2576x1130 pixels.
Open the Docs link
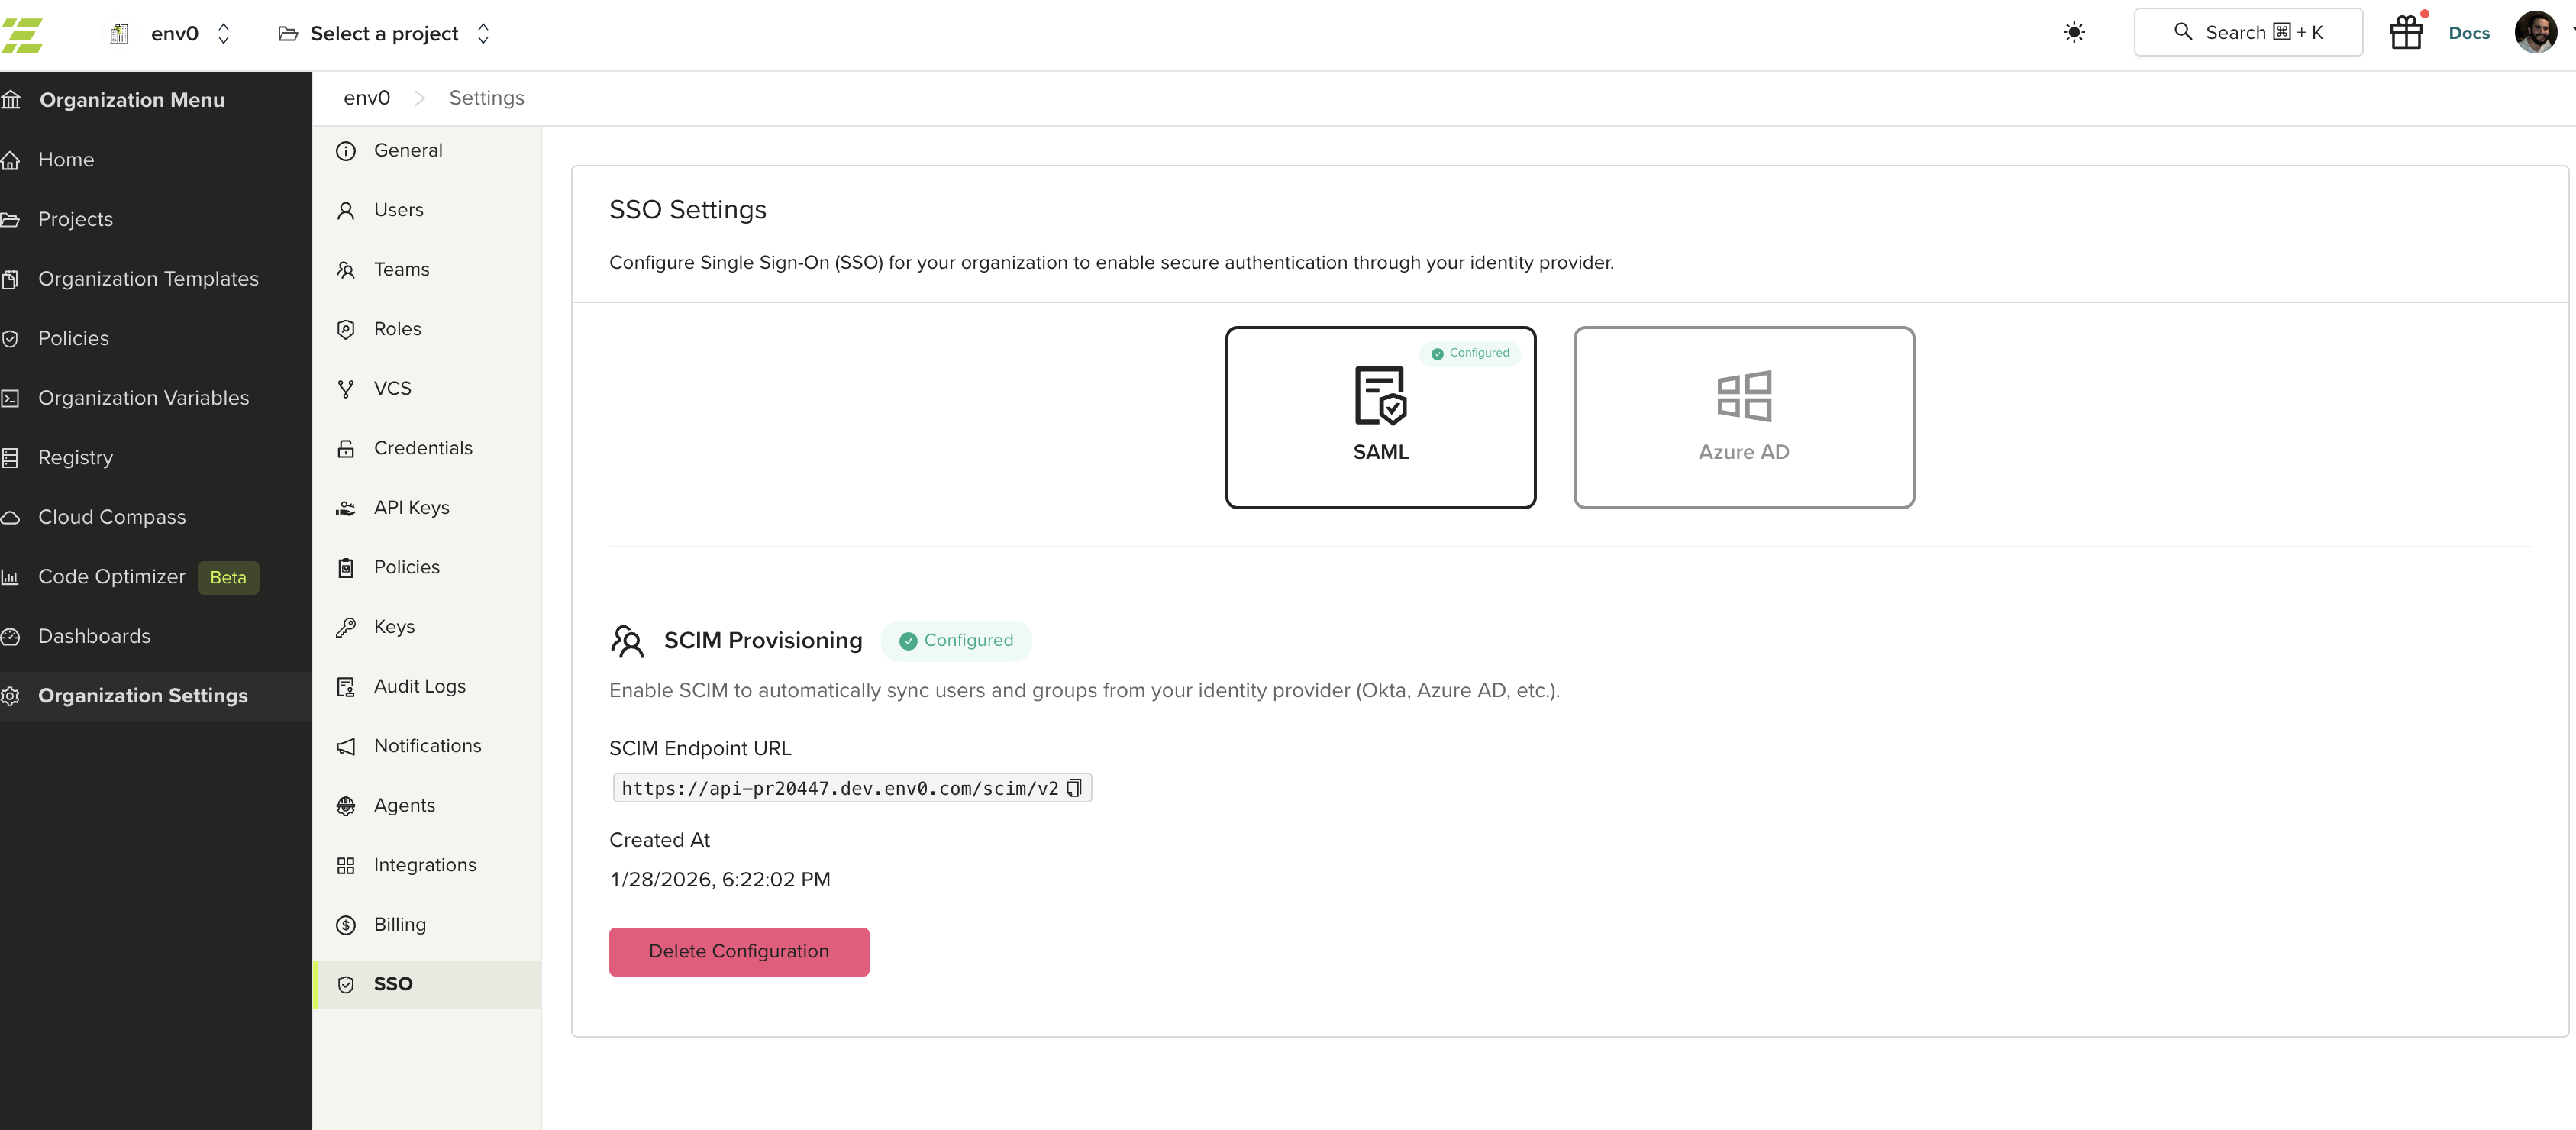click(x=2469, y=32)
